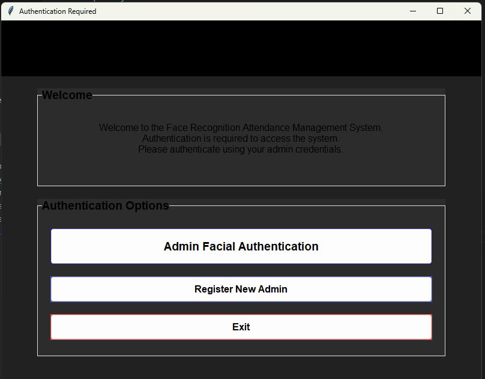Click the 'Authentication Required' window title
485x379 pixels.
coord(58,11)
